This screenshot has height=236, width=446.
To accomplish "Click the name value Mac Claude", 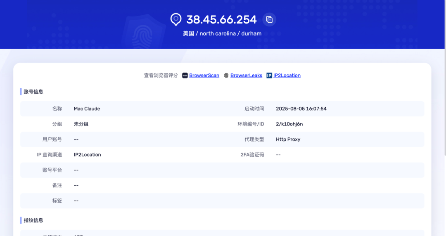I will point(87,109).
